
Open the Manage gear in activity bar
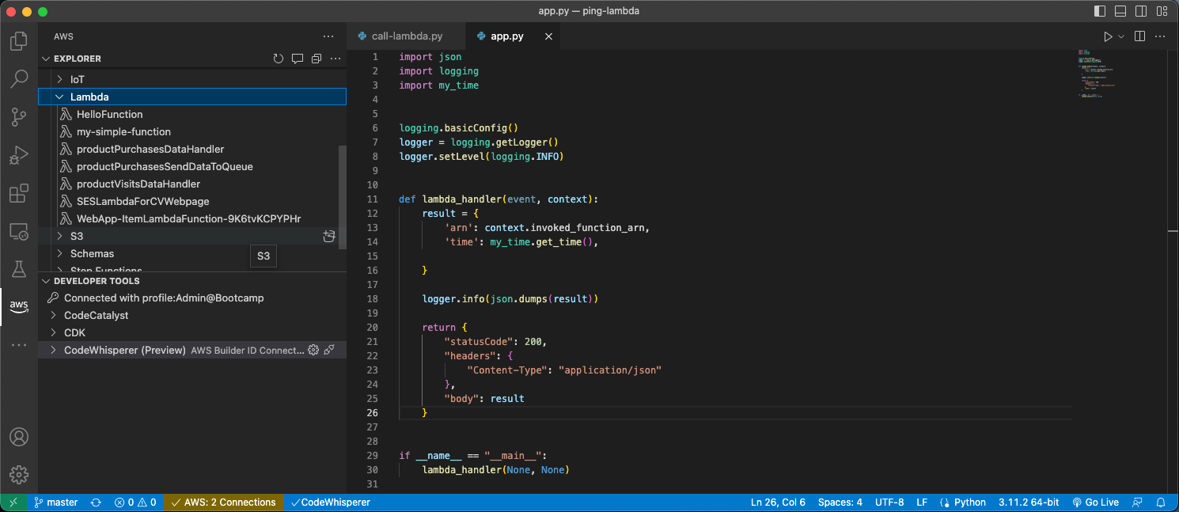(19, 475)
